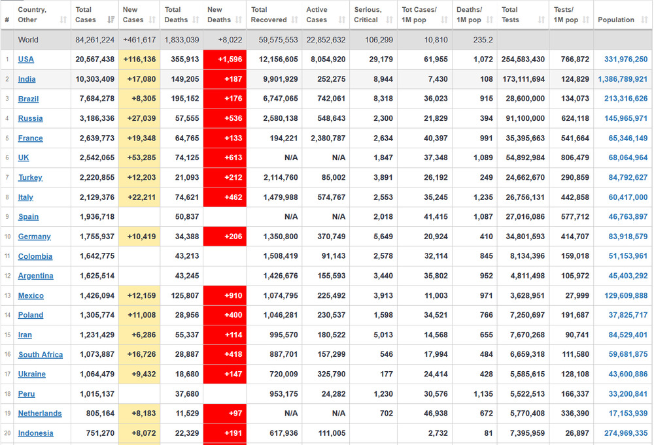Follow the South Africa link
The image size is (654, 445).
click(x=41, y=355)
